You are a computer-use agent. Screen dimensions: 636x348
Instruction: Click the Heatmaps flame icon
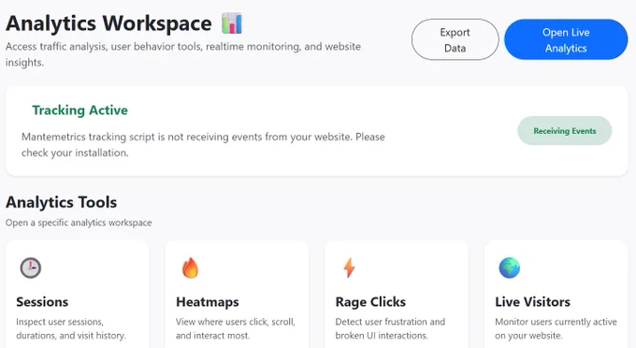(190, 268)
